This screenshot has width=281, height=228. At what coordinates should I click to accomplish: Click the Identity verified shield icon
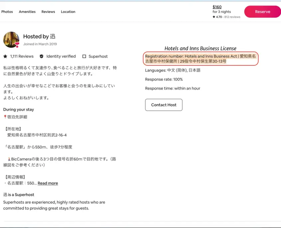pos(41,56)
